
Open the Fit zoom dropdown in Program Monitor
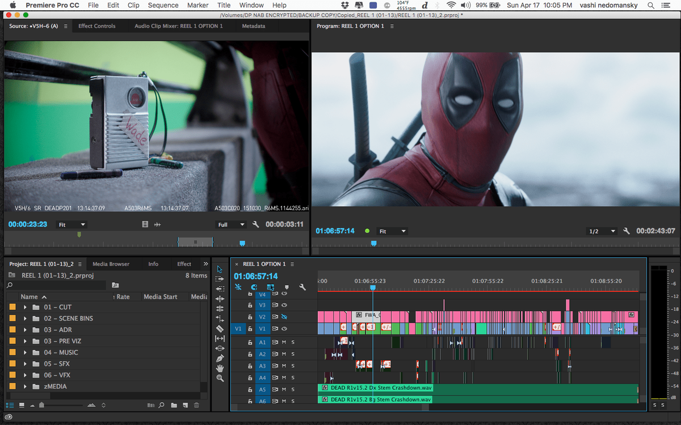click(392, 231)
